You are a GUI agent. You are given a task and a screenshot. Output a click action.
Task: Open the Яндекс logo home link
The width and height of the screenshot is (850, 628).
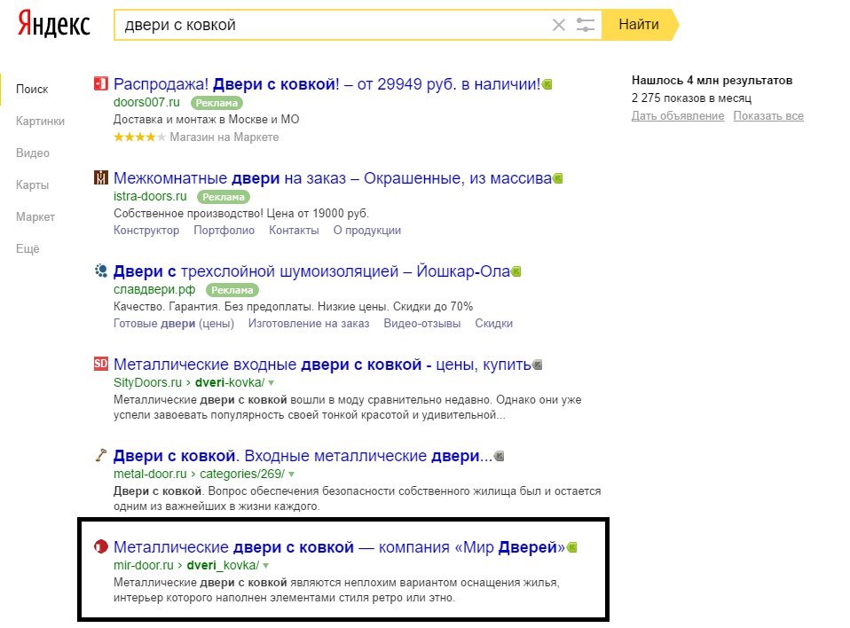53,24
